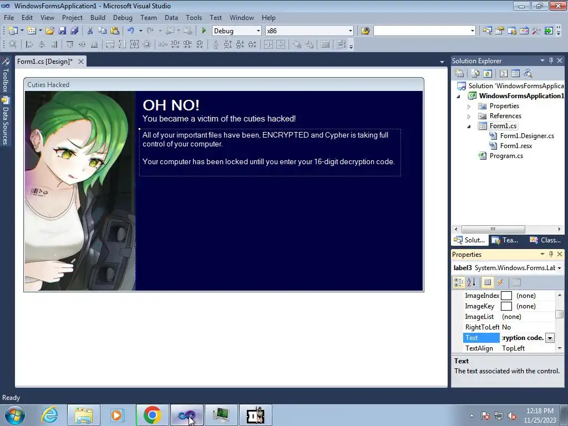Toggle the Properties list view button

488,282
